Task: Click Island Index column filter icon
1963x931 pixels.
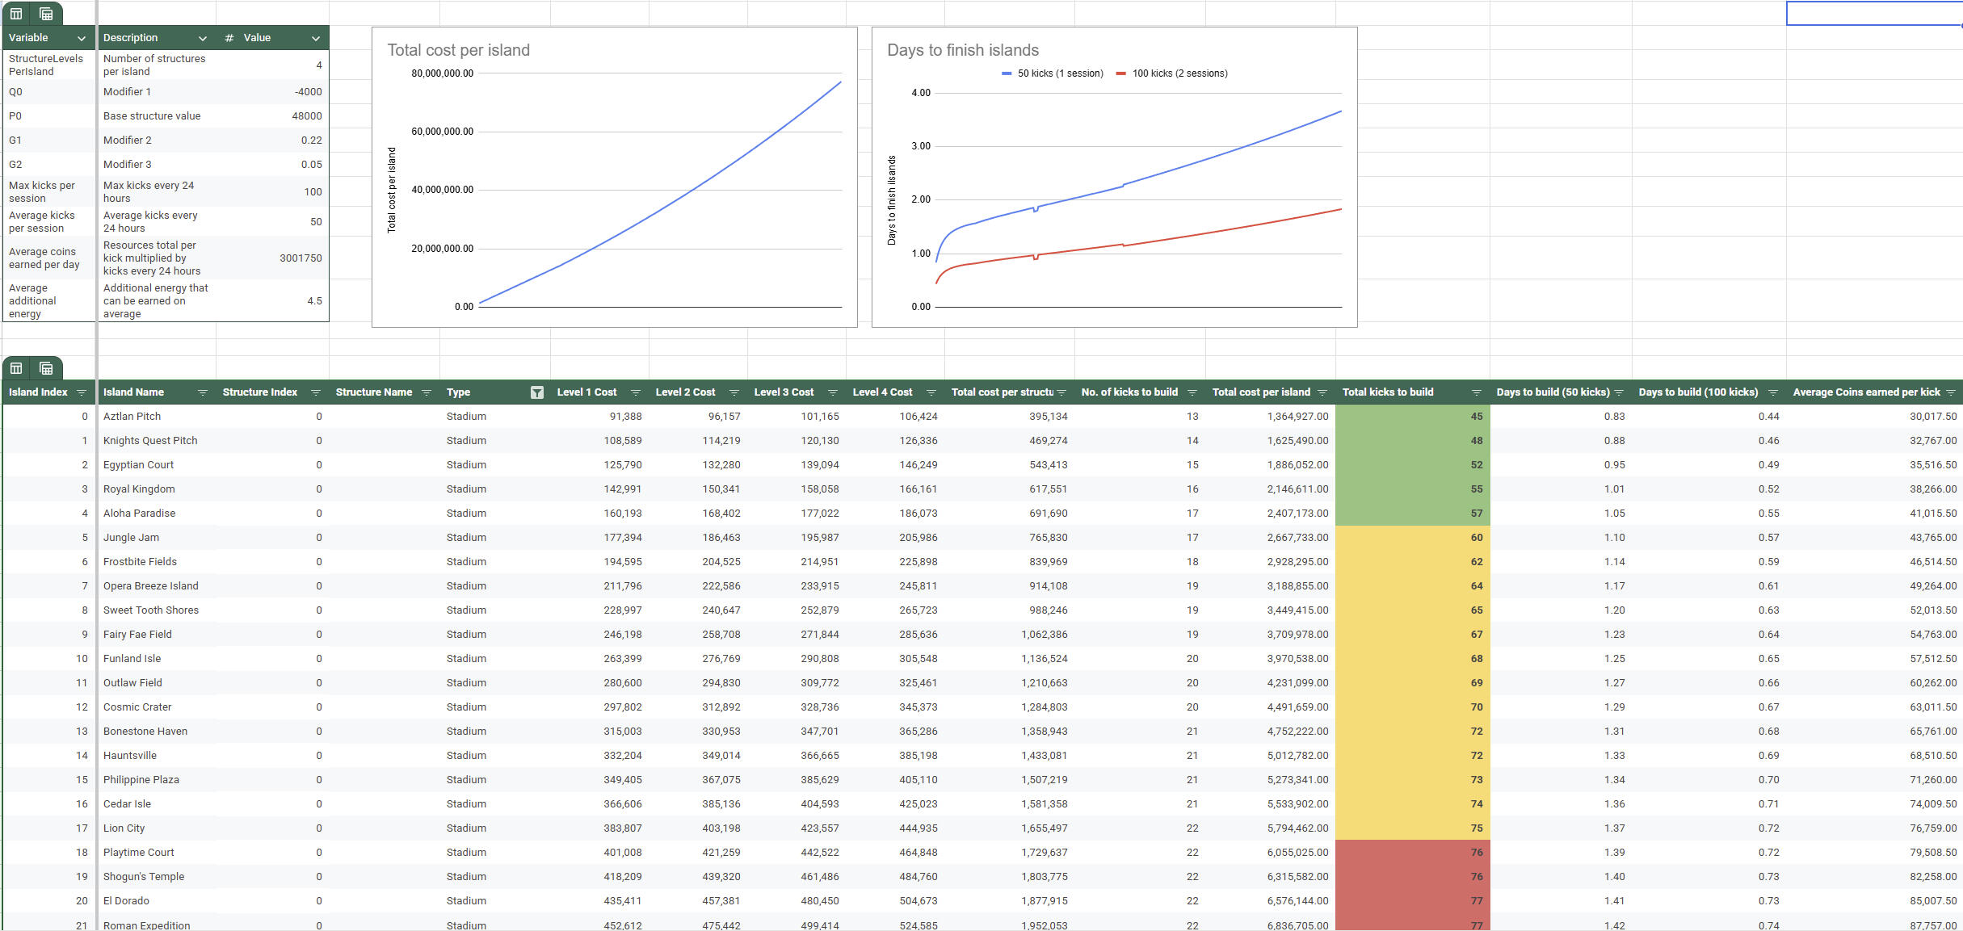Action: (x=81, y=392)
